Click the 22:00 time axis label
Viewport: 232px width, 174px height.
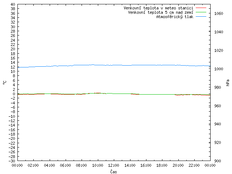point(194,165)
